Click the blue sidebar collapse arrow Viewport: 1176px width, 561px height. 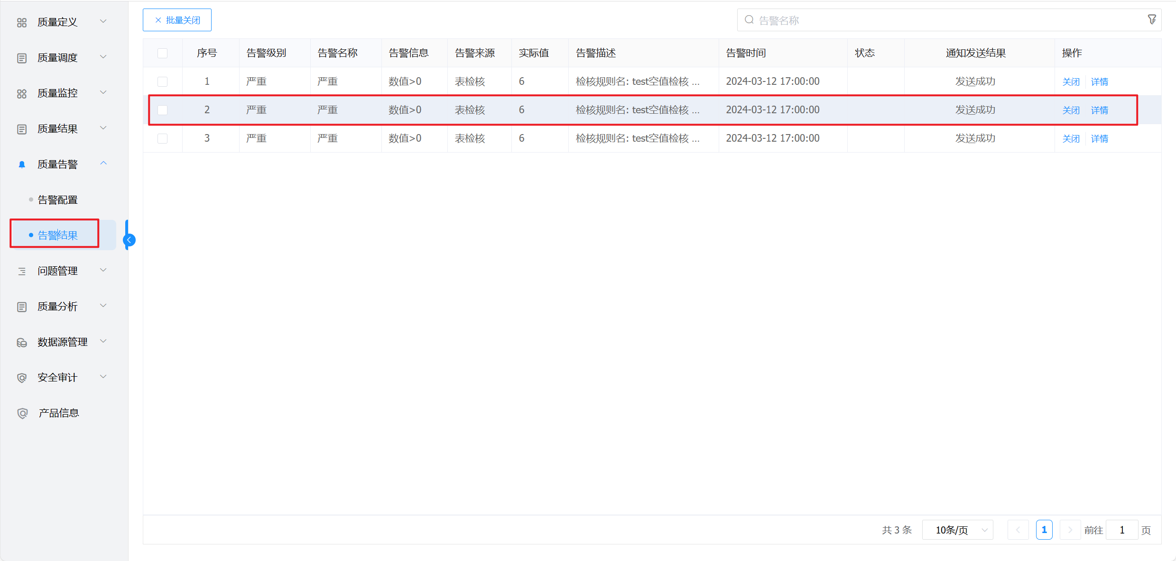pyautogui.click(x=129, y=240)
